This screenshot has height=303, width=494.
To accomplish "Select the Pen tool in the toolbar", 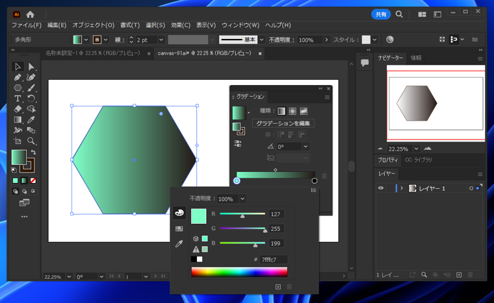I will point(18,77).
